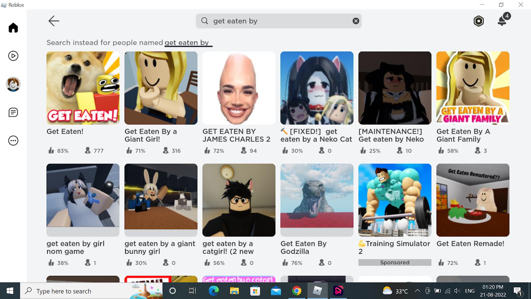The image size is (531, 299).
Task: Click 'Get Eaten By Godzilla' title text
Action: pyautogui.click(x=303, y=248)
